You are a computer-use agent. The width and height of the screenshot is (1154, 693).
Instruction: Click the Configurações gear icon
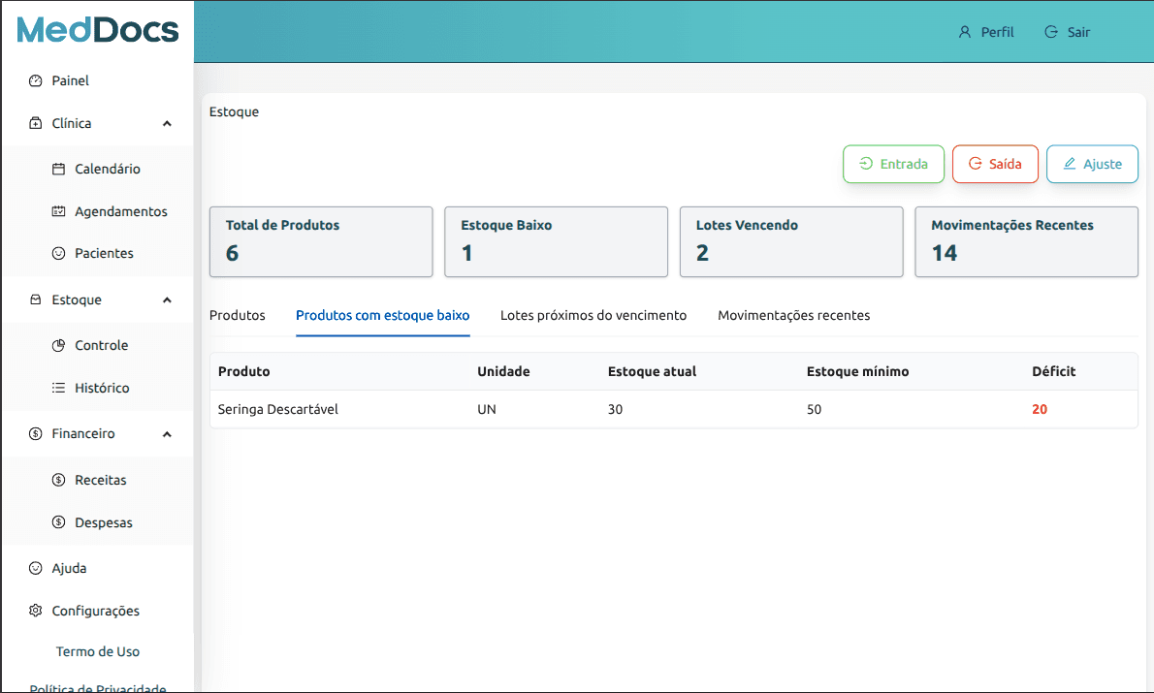tap(36, 611)
